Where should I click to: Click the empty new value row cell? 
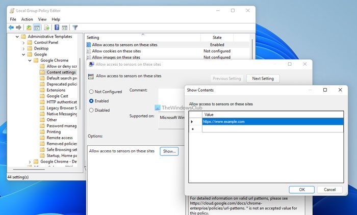tap(273, 129)
